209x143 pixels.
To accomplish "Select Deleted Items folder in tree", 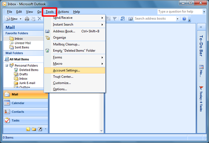I will (26, 70).
